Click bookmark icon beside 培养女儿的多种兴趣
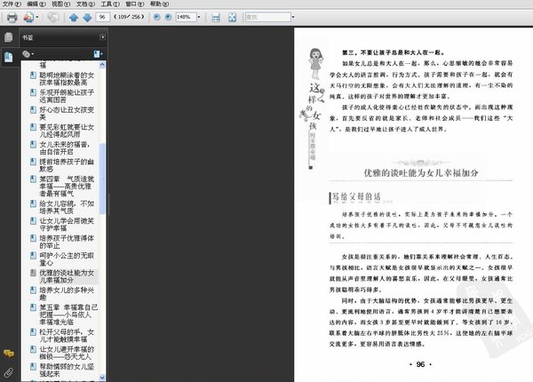Viewport: 533px width, 382px height. 33,290
